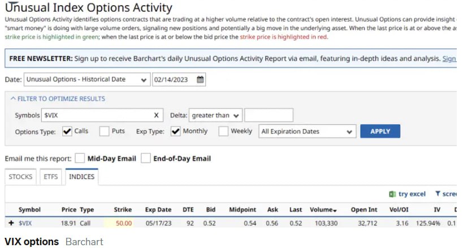Open Unusual Options Historical Date dropdown
This screenshot has height=248, width=463.
pyautogui.click(x=86, y=80)
